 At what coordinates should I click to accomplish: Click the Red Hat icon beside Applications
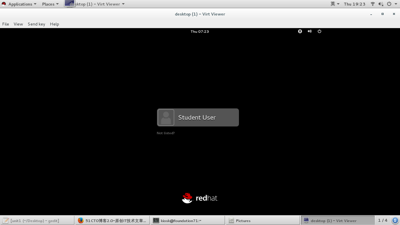point(4,4)
